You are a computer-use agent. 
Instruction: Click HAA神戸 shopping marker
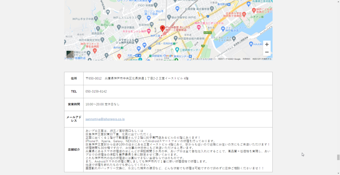(251, 44)
